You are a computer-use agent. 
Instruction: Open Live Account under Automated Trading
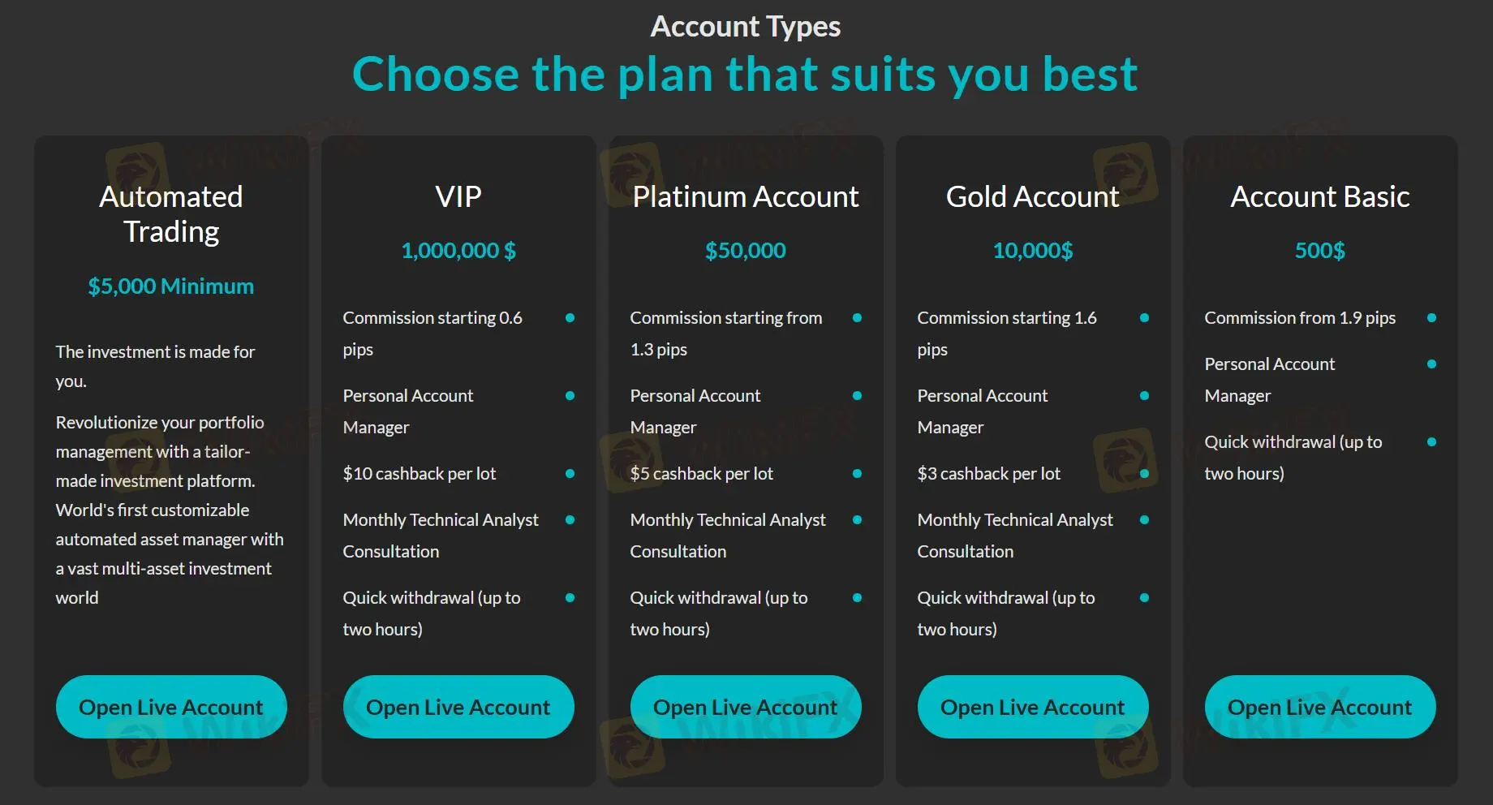171,707
